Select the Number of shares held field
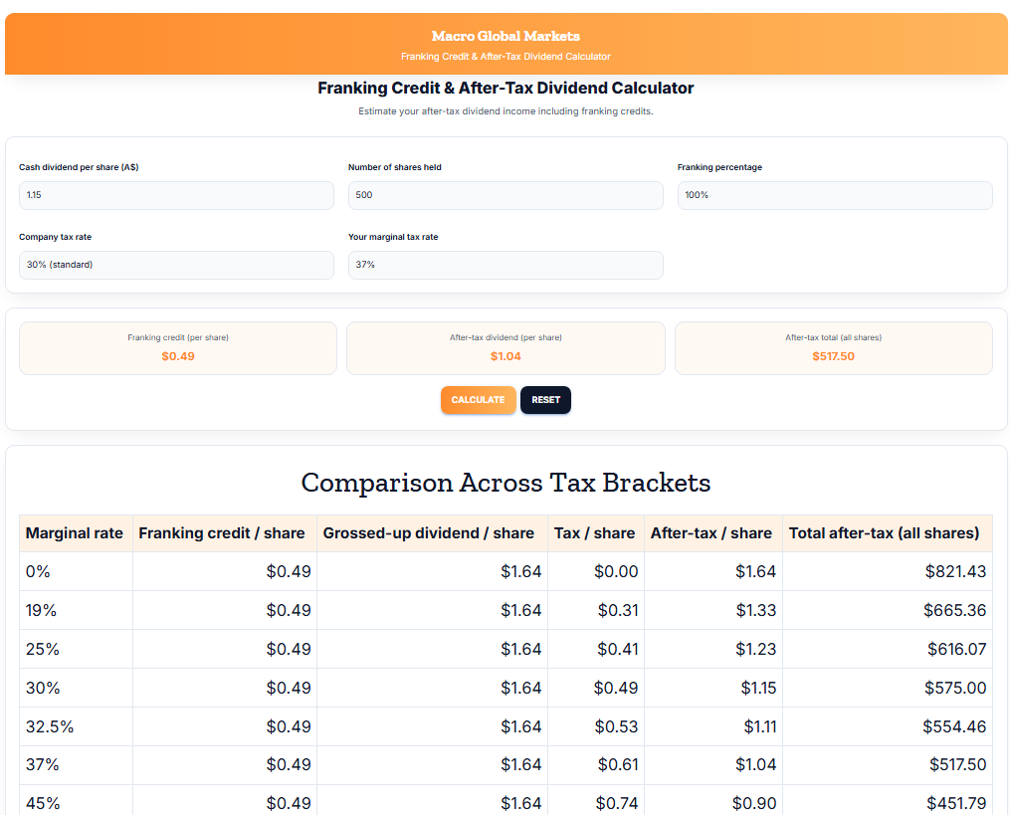The image size is (1010, 815). point(505,195)
